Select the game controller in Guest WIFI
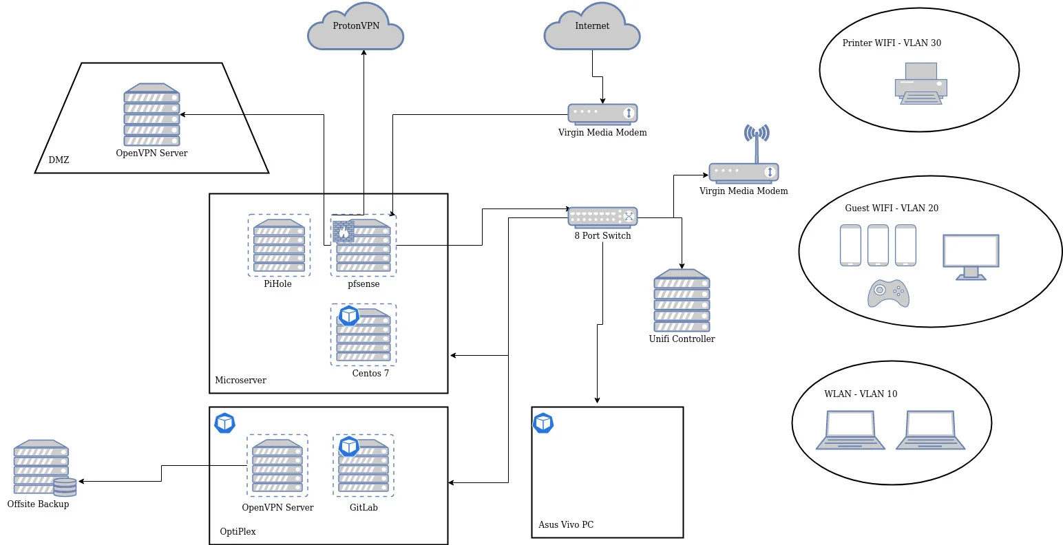Viewport: 1063px width, 545px height. (888, 293)
